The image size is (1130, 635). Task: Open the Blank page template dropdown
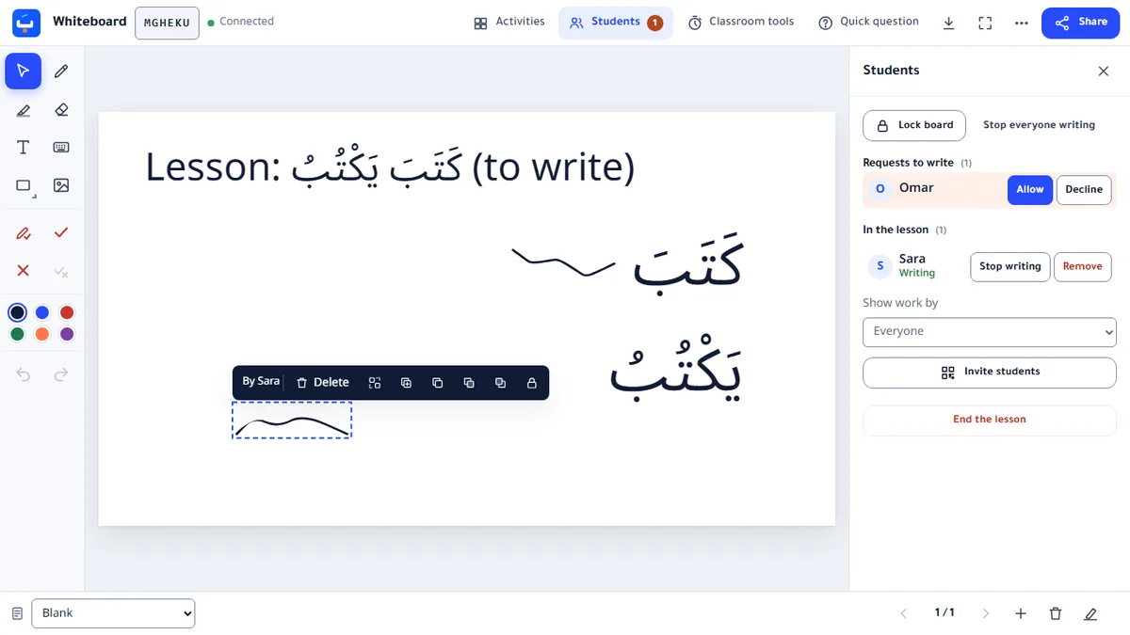pyautogui.click(x=113, y=613)
